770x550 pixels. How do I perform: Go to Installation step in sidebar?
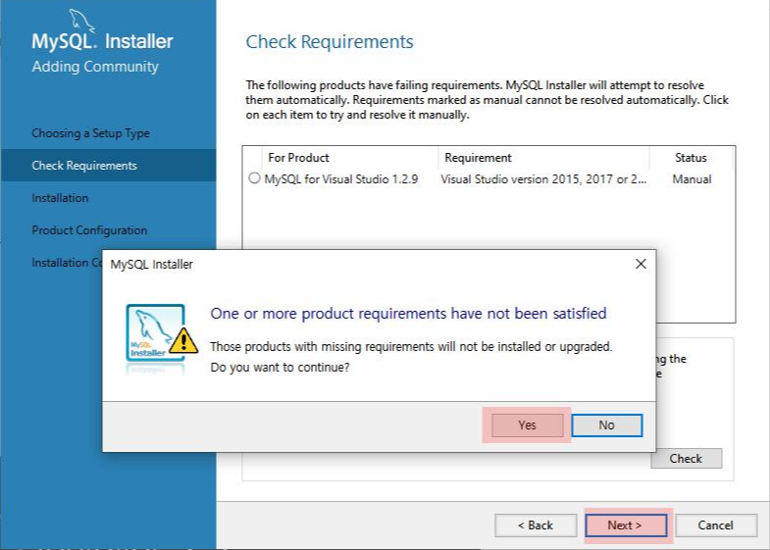pos(61,198)
